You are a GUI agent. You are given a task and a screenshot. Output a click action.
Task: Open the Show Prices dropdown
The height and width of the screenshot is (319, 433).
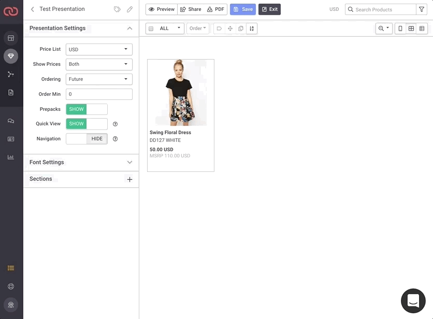click(99, 64)
